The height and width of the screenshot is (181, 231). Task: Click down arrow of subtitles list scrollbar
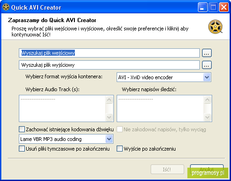tap(207, 117)
